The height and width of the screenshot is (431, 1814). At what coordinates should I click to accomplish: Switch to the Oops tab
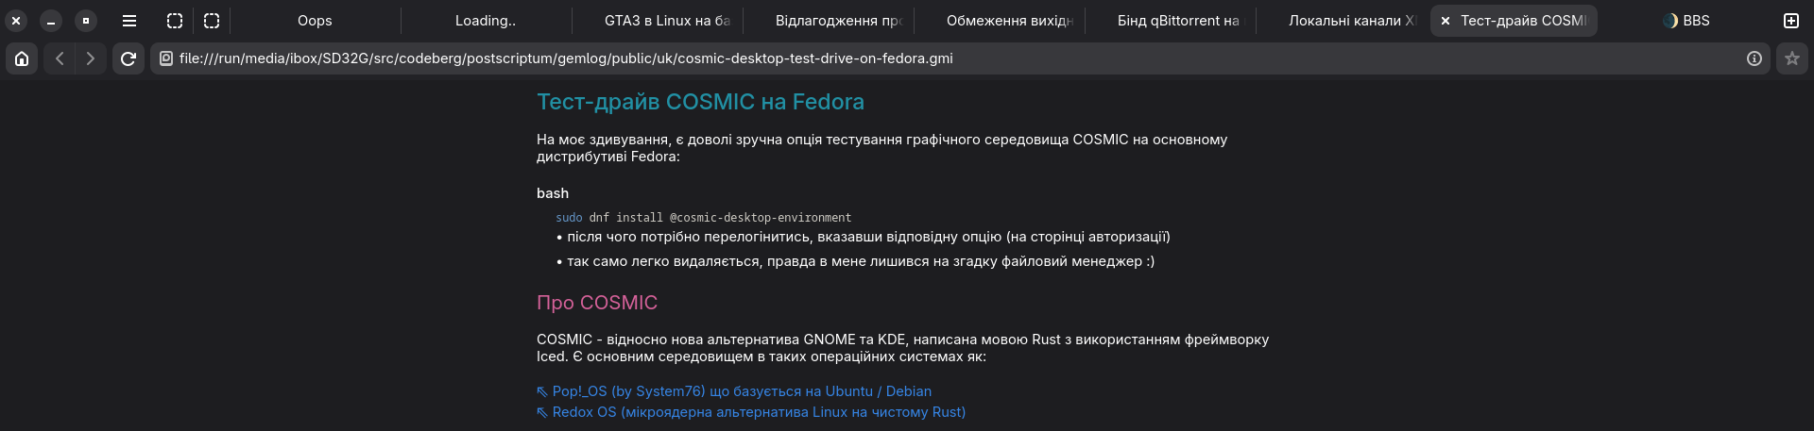(x=315, y=21)
